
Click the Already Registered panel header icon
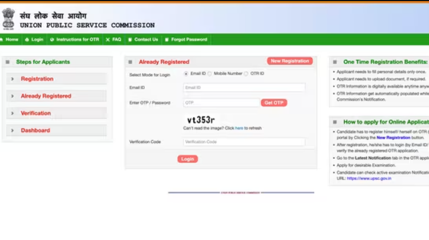pyautogui.click(x=130, y=62)
